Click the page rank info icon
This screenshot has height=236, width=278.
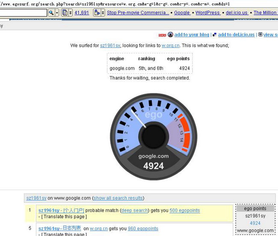[x=65, y=13]
